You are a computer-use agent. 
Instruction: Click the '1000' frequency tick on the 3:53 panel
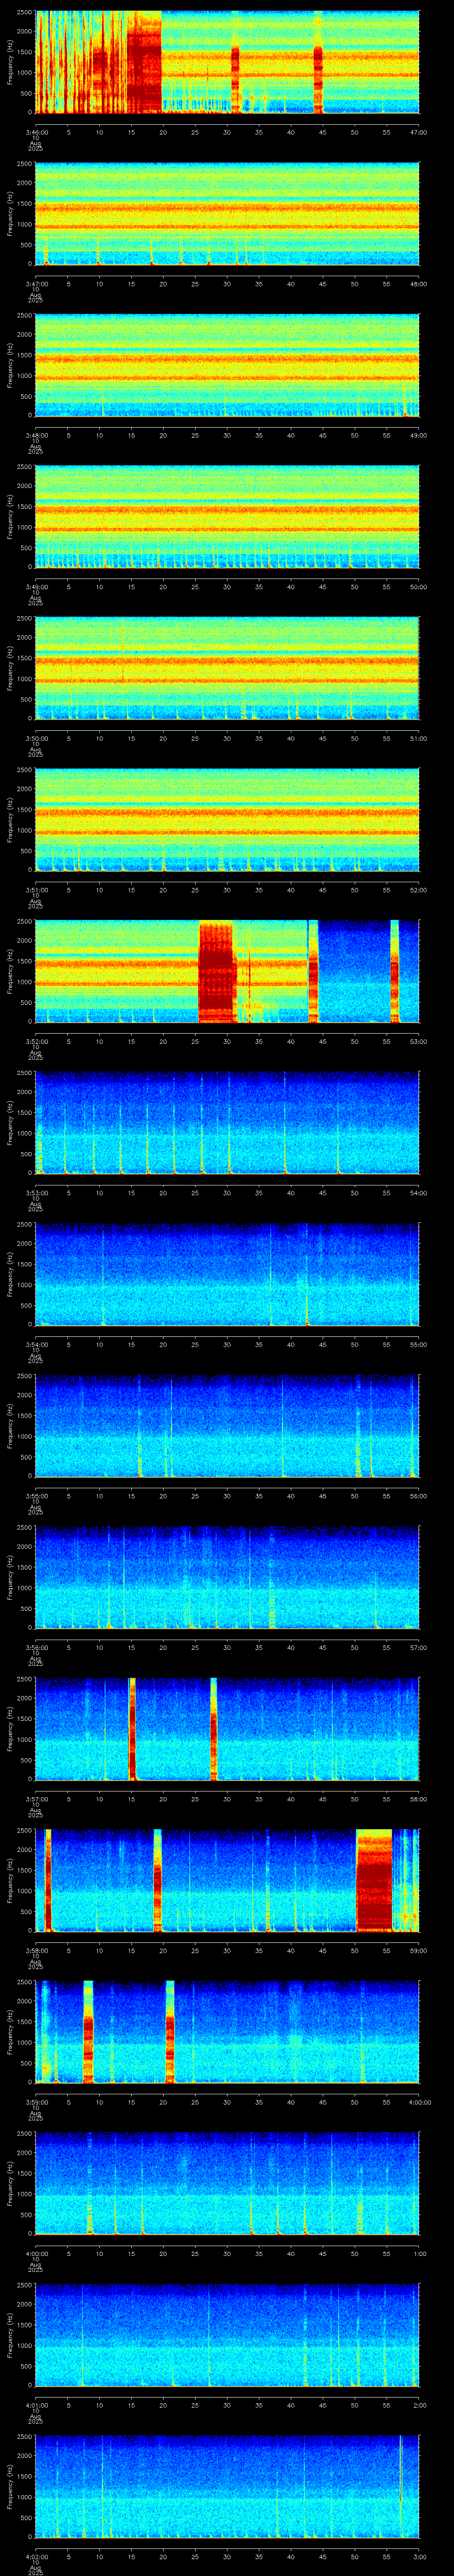(24, 1133)
